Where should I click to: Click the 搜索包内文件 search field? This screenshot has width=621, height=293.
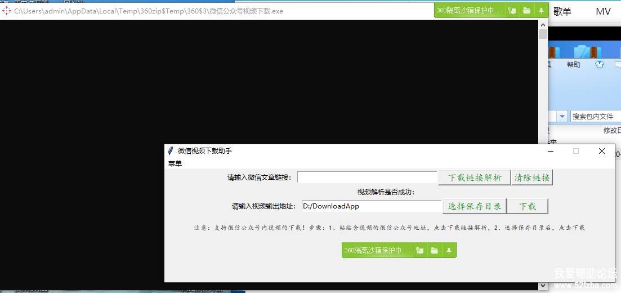click(595, 117)
